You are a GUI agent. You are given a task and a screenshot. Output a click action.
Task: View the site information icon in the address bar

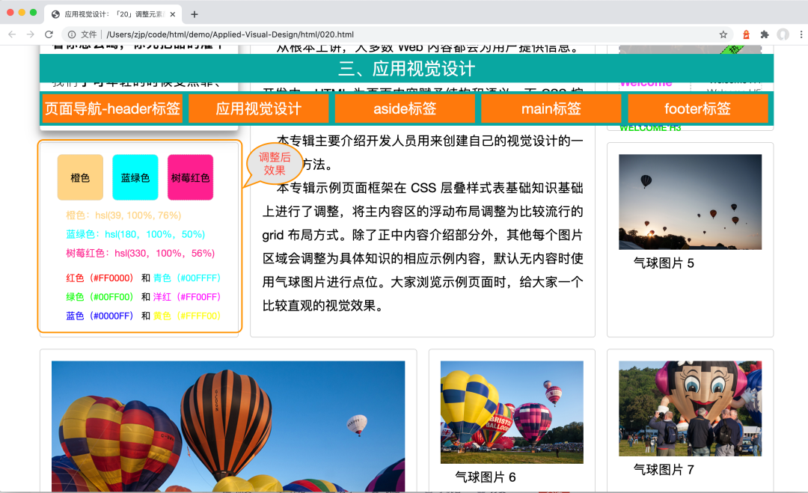click(x=72, y=34)
